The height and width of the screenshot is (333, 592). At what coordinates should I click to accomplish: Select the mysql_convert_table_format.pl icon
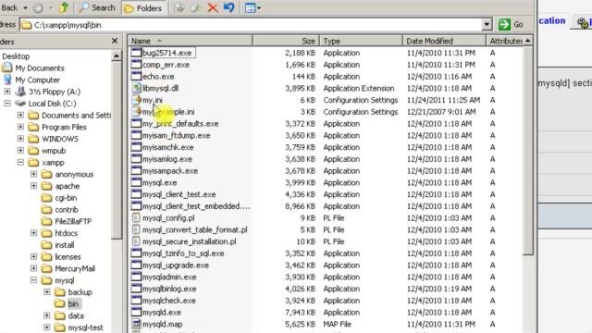coord(136,229)
